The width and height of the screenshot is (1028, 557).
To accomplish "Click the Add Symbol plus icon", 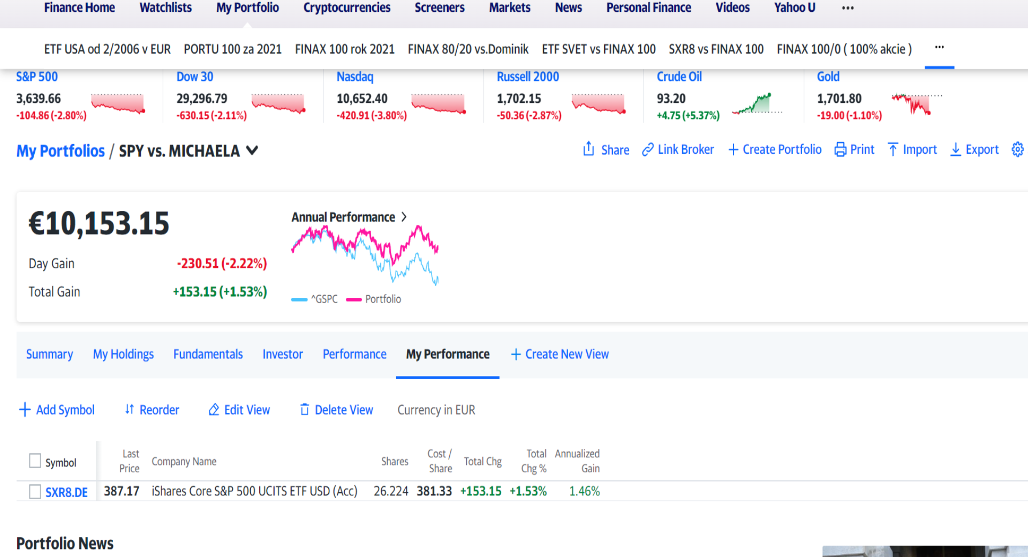I will coord(25,410).
